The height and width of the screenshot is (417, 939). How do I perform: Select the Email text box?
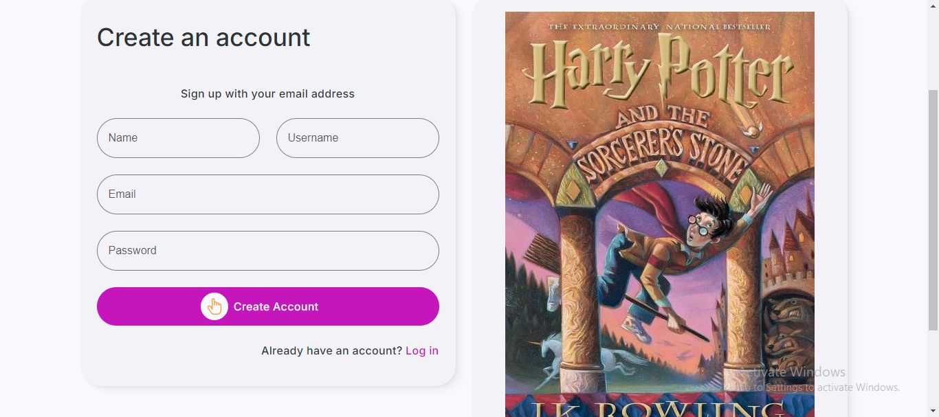[x=267, y=194]
